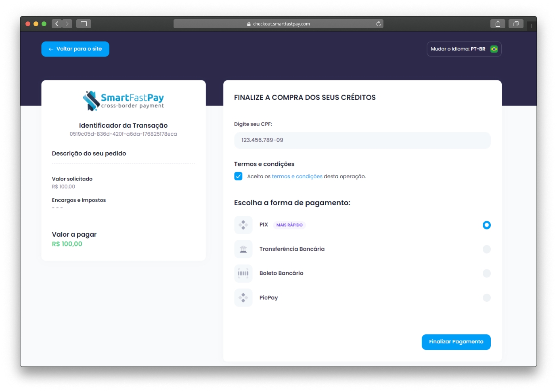Uncheck the terms and conditions checkbox
Viewport: 557px width, 391px height.
[238, 176]
